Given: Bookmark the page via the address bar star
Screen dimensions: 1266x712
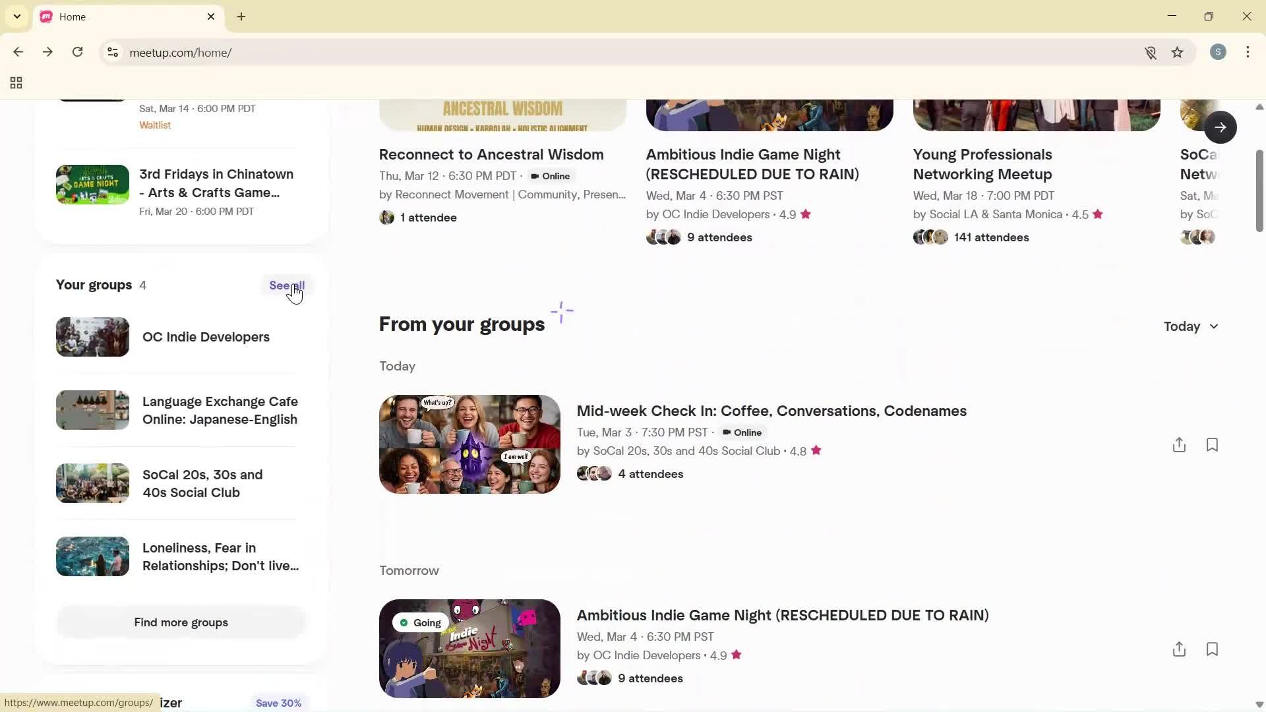Looking at the screenshot, I should click(1178, 52).
